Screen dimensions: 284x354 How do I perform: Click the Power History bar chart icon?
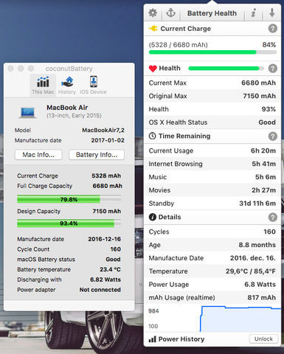[153, 339]
